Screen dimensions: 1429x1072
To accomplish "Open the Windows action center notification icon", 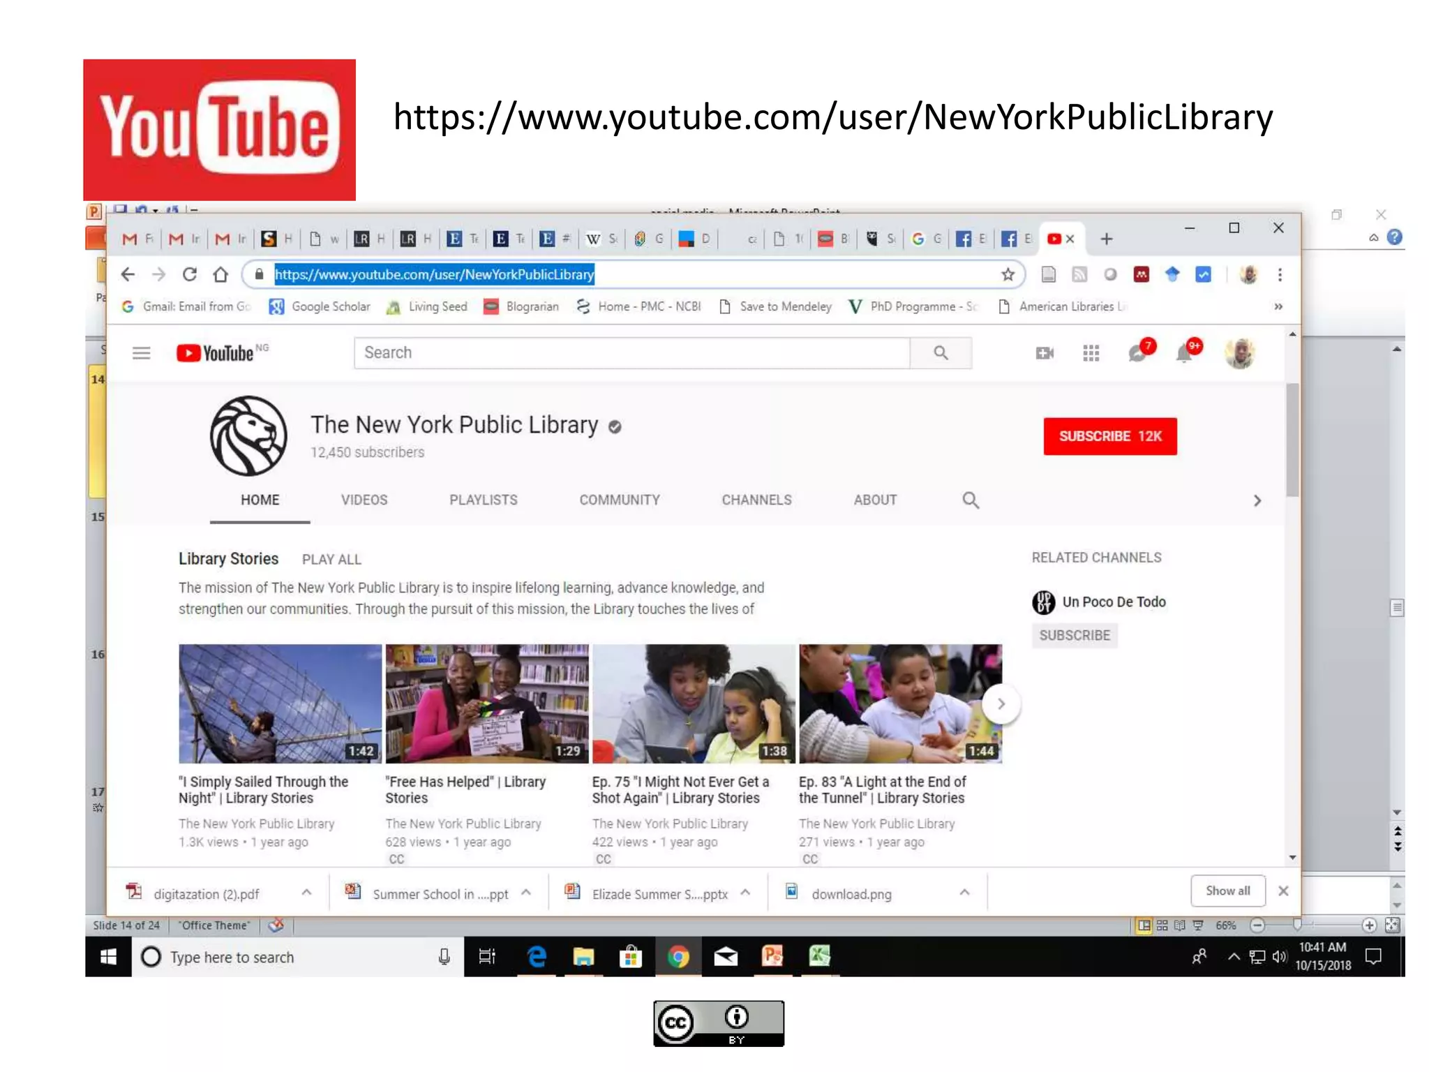I will [x=1373, y=957].
